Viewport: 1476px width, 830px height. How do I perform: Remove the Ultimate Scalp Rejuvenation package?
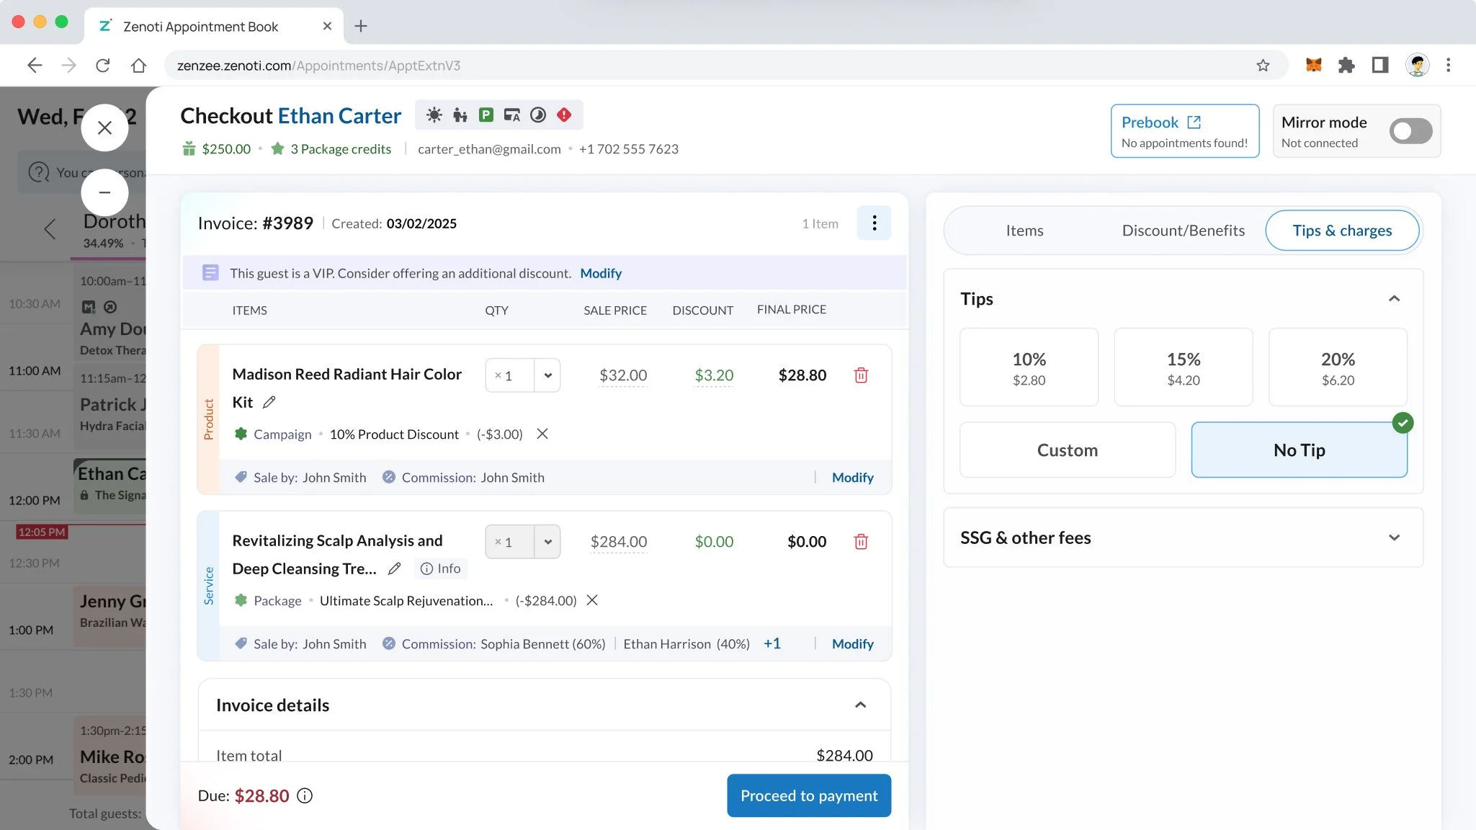(x=592, y=600)
